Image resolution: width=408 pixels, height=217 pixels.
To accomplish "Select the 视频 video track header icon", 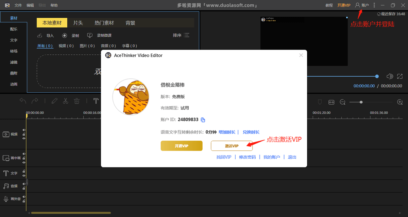I will point(6,134).
